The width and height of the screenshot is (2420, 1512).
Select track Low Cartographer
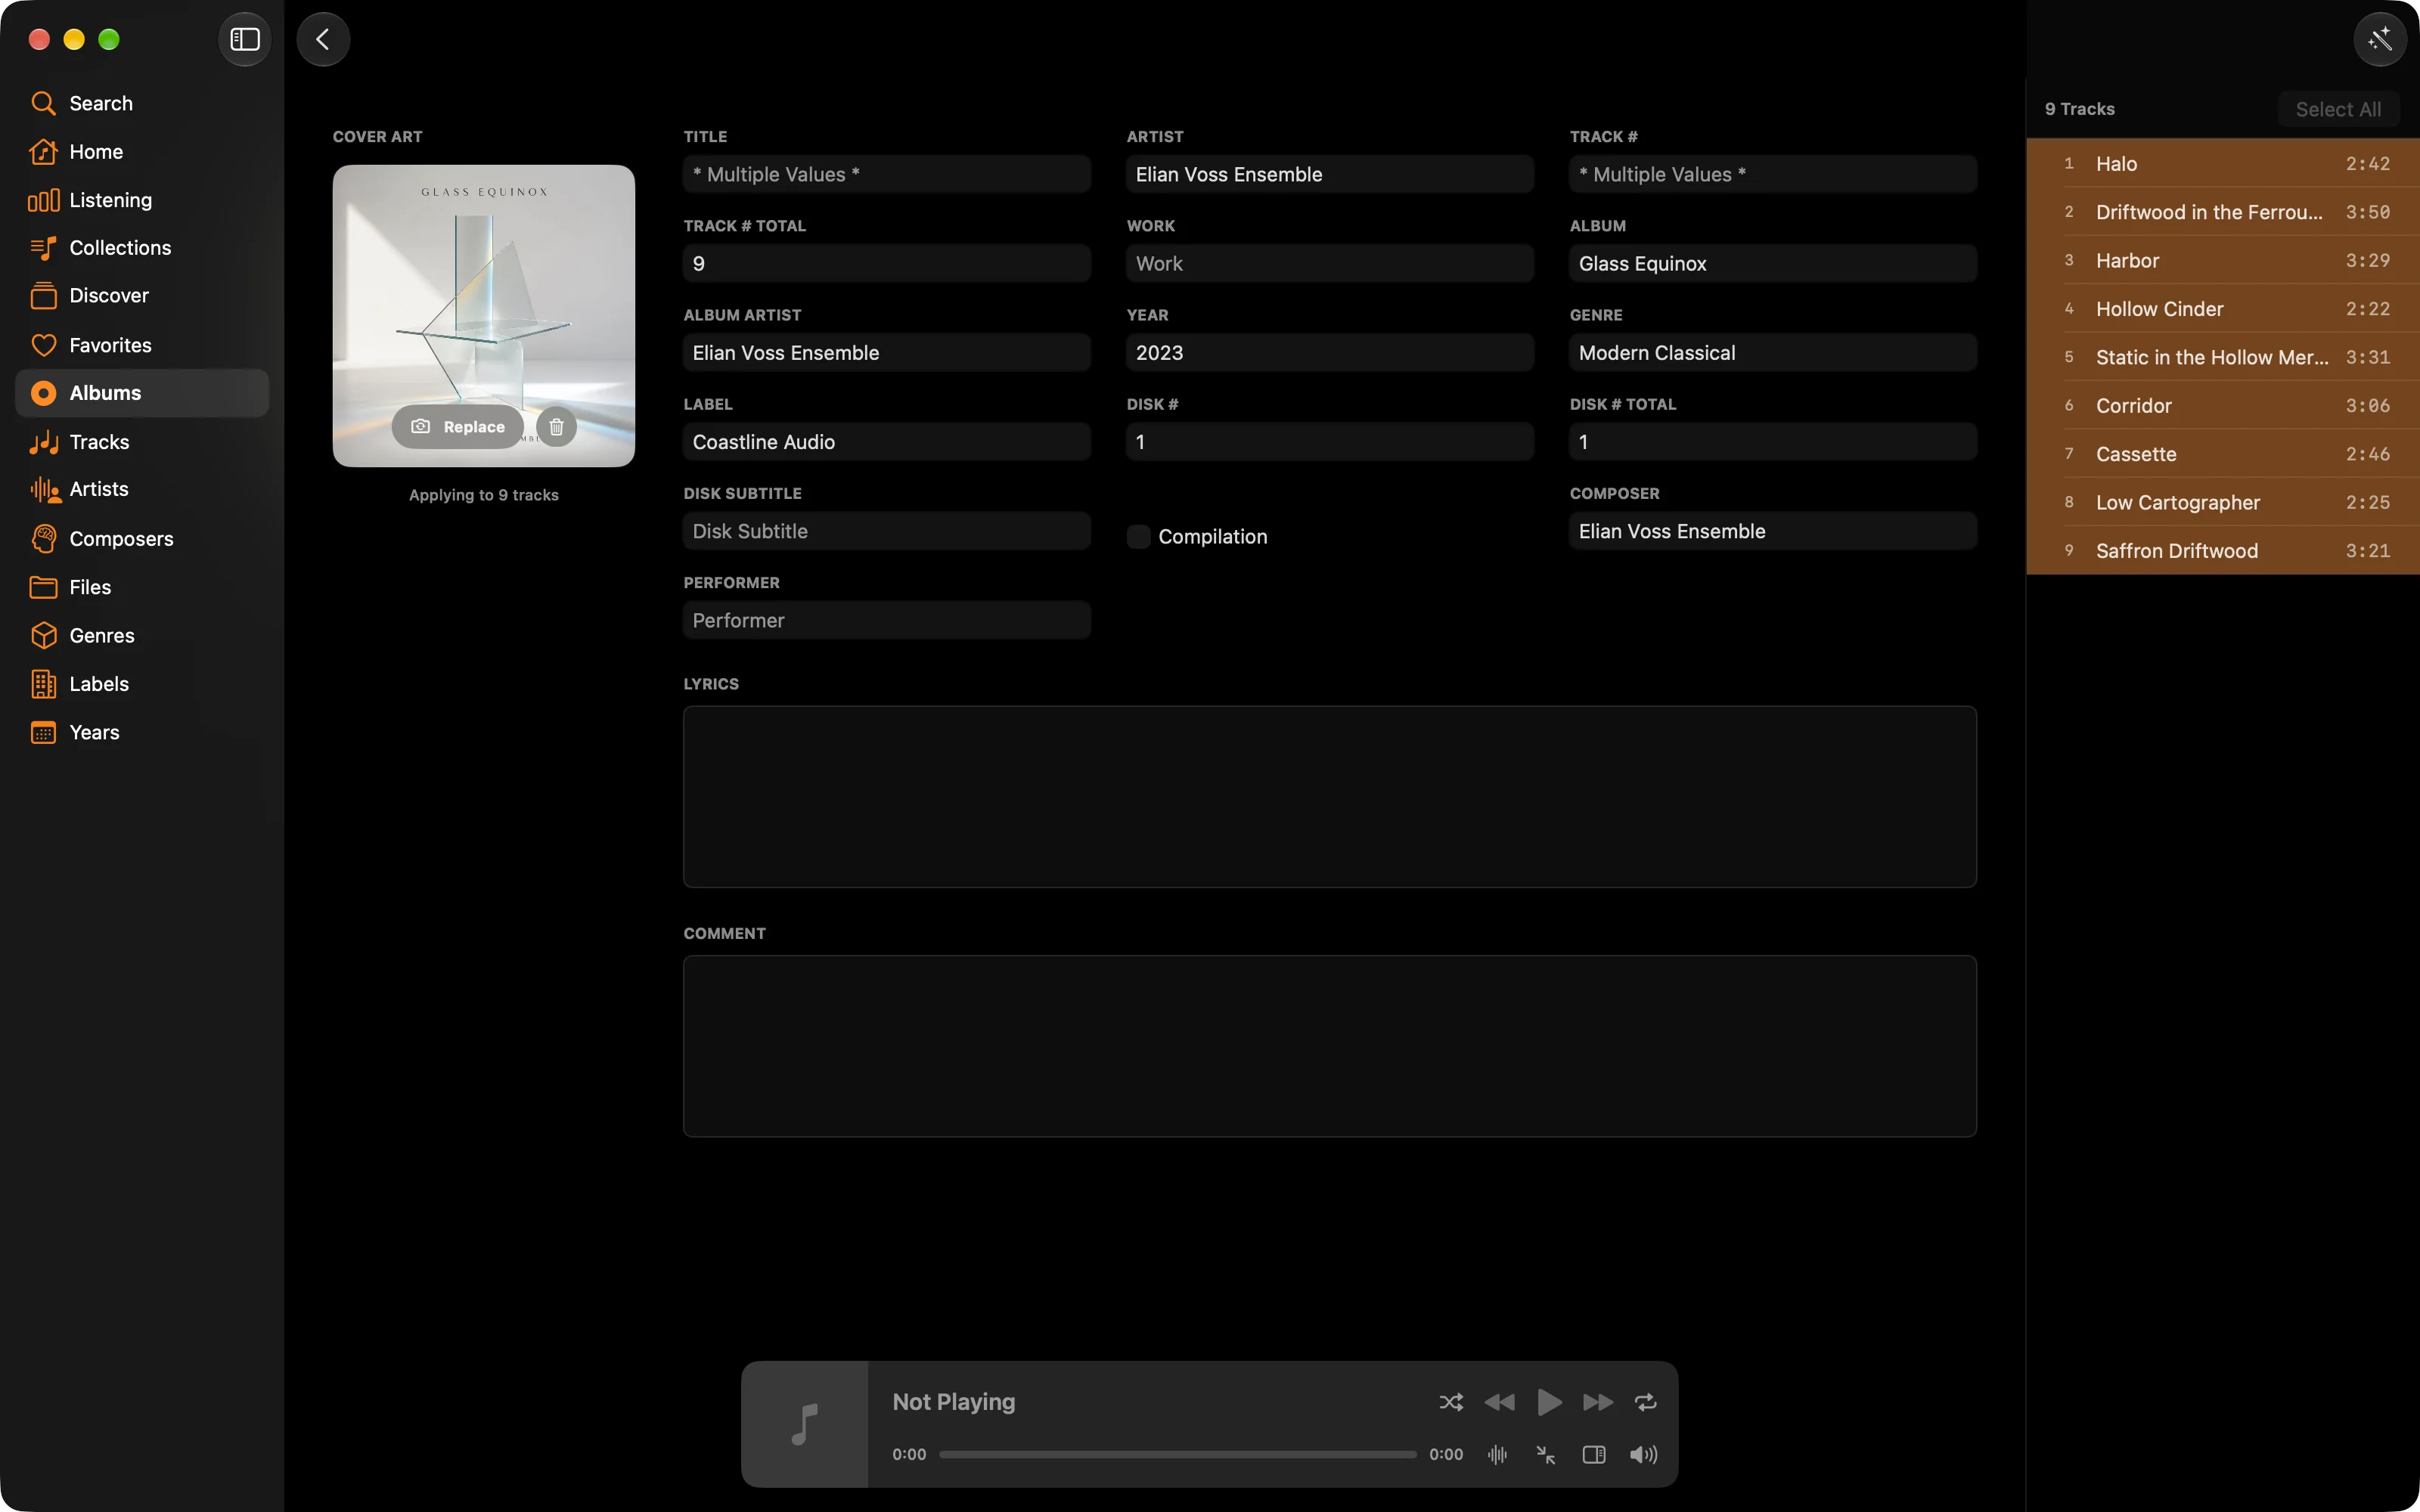coord(2222,502)
